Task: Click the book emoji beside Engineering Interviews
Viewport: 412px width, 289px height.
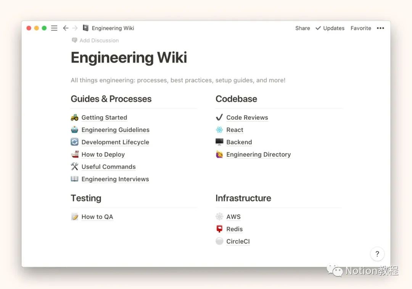Action: 74,179
